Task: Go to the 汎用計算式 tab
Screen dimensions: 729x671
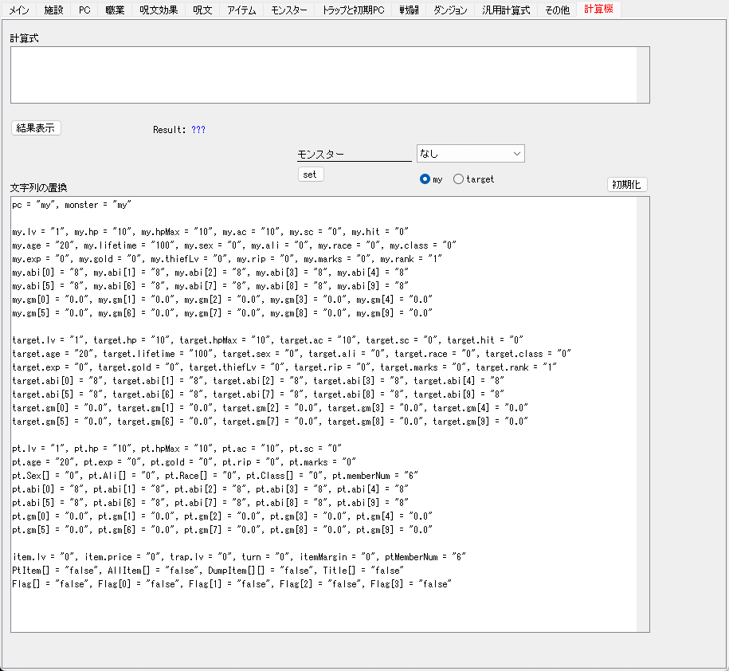Action: point(506,10)
